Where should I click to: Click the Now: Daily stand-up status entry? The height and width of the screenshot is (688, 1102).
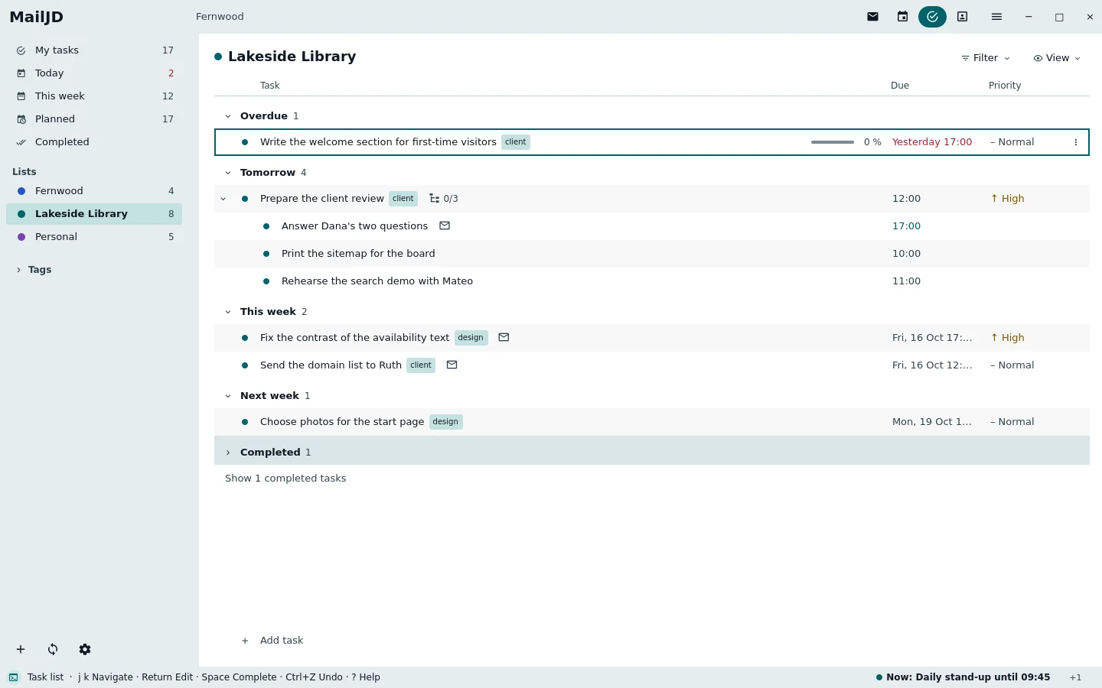[x=963, y=677]
